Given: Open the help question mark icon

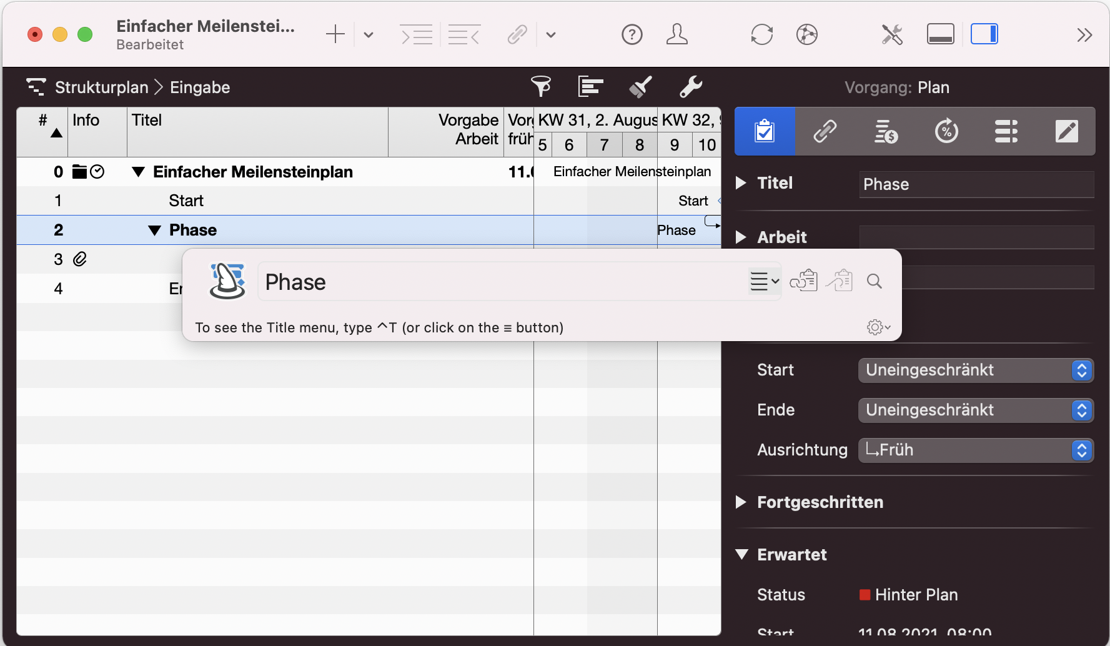Looking at the screenshot, I should 632,34.
